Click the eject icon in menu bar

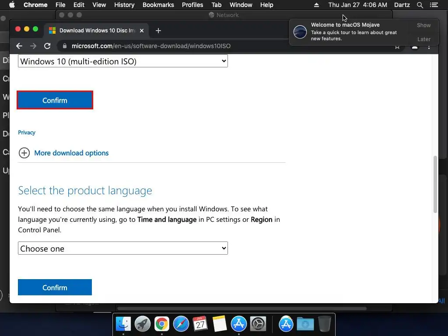tap(316, 5)
